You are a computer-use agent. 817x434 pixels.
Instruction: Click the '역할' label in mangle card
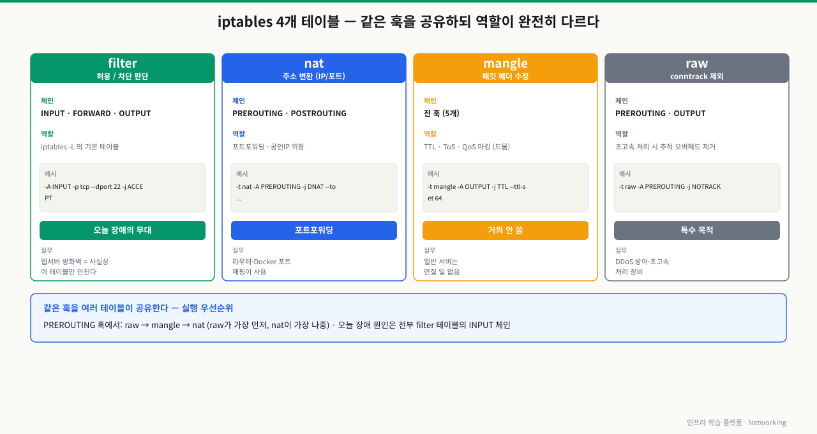430,134
